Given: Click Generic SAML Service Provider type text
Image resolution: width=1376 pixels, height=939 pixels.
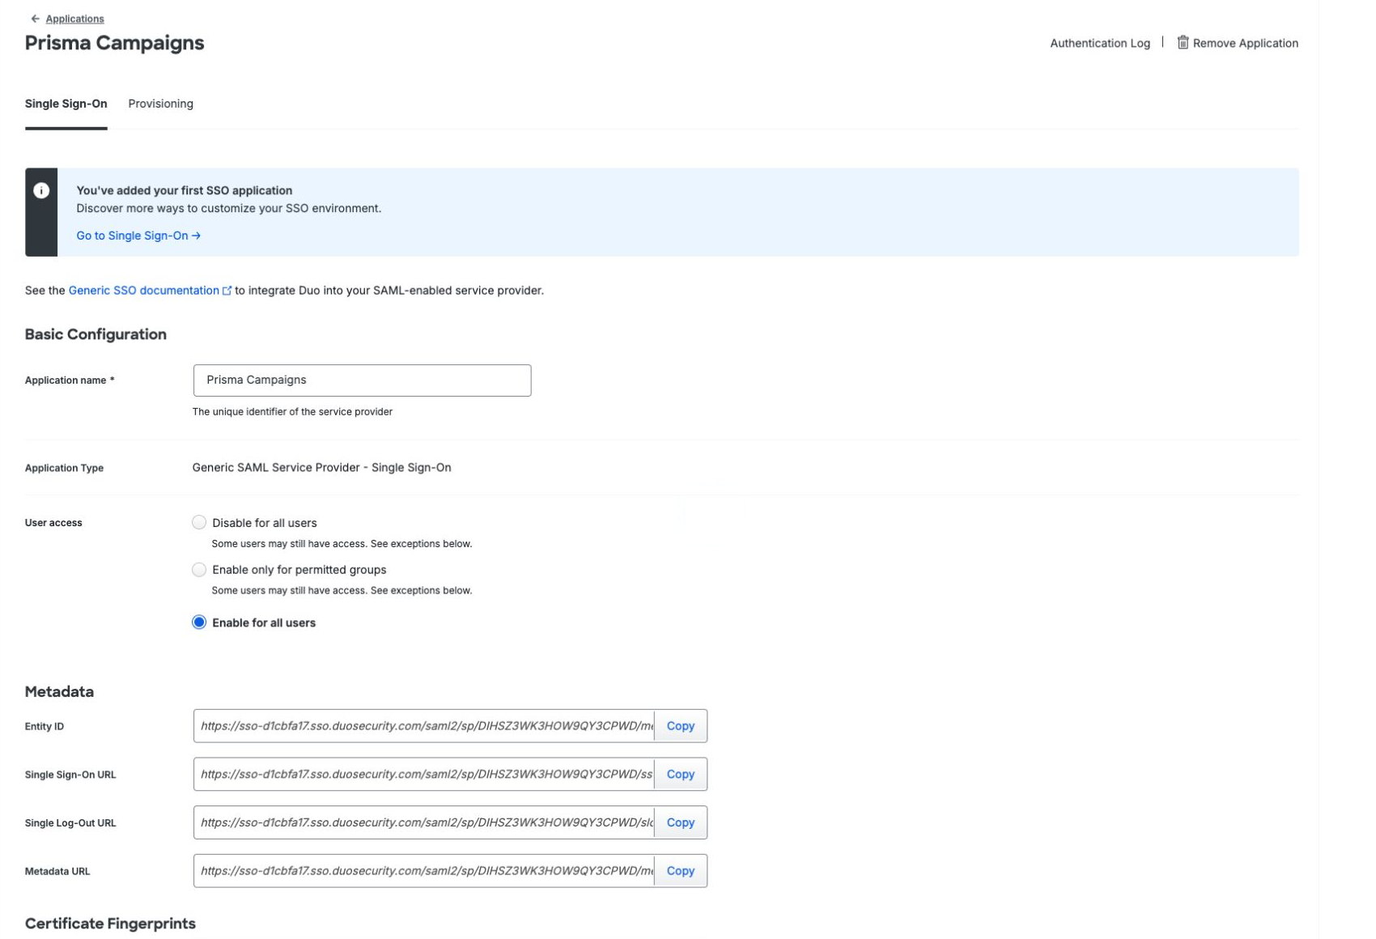Looking at the screenshot, I should [x=321, y=468].
